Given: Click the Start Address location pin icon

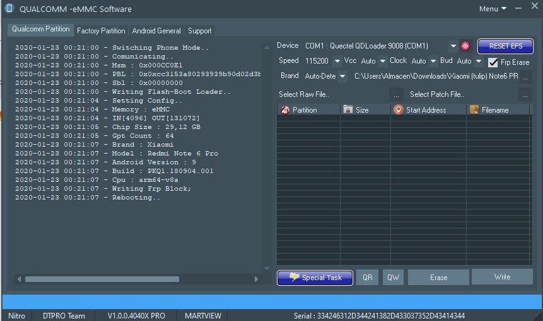Looking at the screenshot, I should [x=398, y=110].
